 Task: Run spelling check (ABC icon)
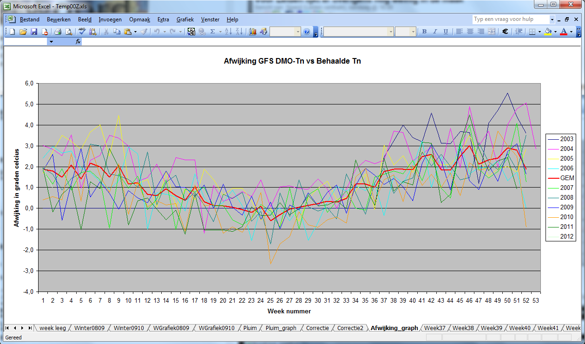pyautogui.click(x=82, y=32)
